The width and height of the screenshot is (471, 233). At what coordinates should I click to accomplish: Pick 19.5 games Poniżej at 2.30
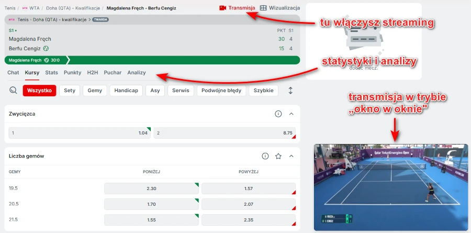pyautogui.click(x=151, y=188)
